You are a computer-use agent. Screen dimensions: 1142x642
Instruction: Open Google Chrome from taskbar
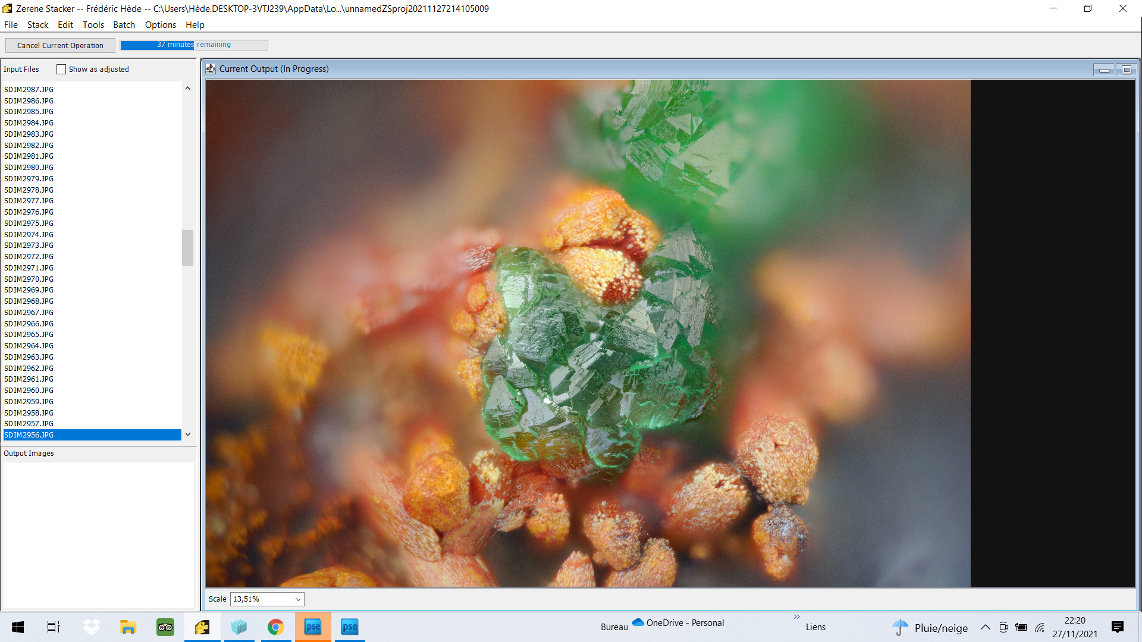coord(275,627)
